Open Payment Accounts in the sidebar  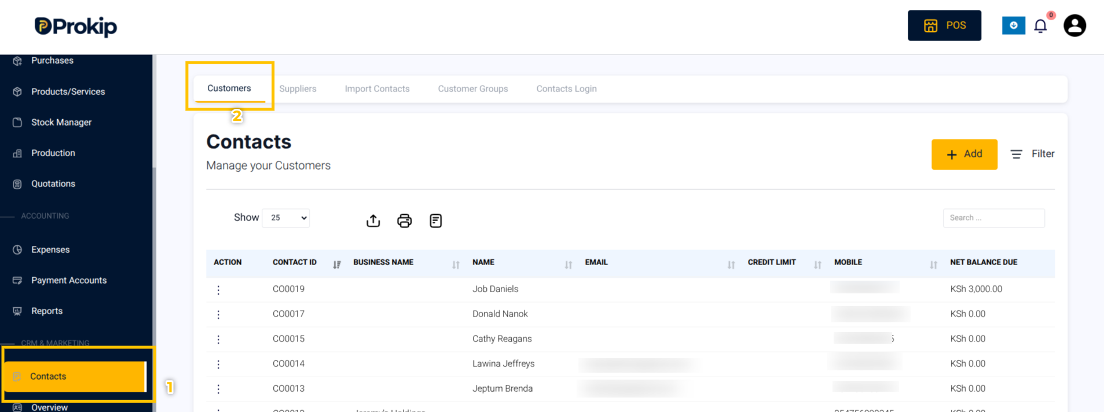tap(69, 280)
